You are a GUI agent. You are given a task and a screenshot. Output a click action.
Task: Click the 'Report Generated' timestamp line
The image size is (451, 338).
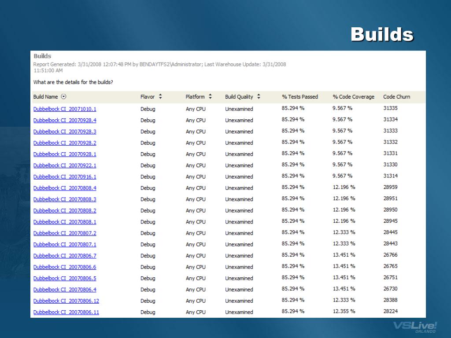click(159, 67)
